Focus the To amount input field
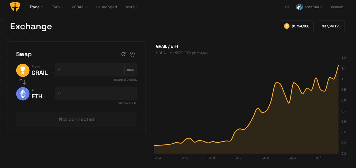Image resolution: width=356 pixels, height=168 pixels. (x=96, y=93)
